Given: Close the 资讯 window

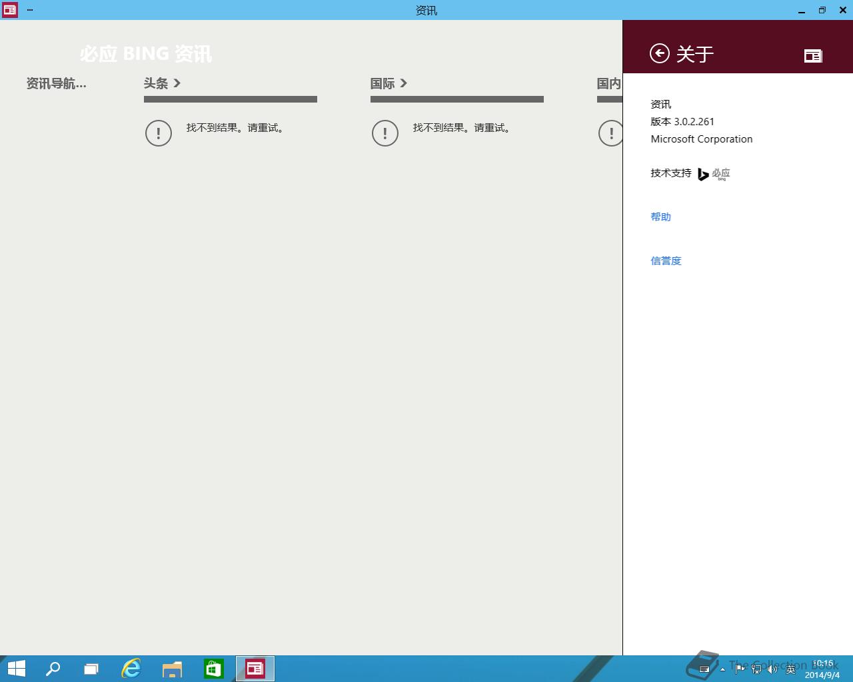Looking at the screenshot, I should click(843, 10).
